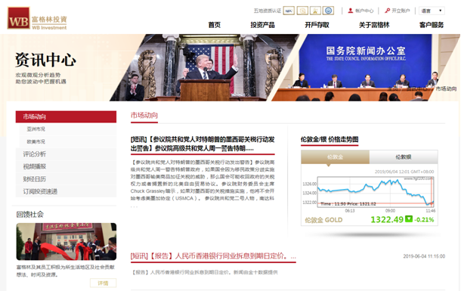Open 财经日历 from the sidebar
This screenshot has height=291, width=461.
(x=35, y=178)
